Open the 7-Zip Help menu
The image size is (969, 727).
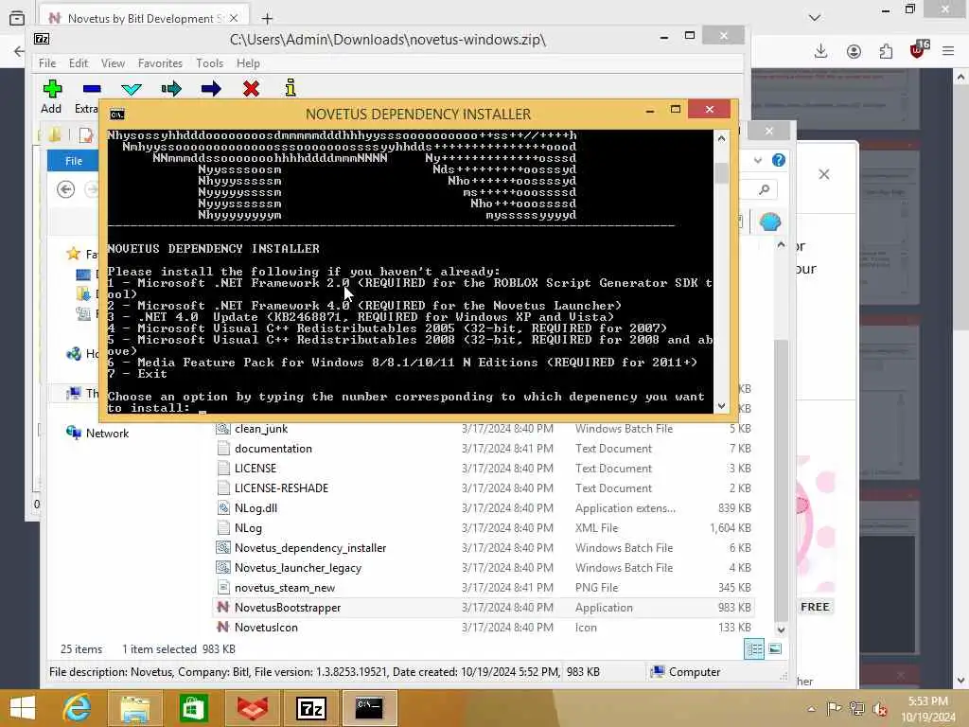coord(248,63)
